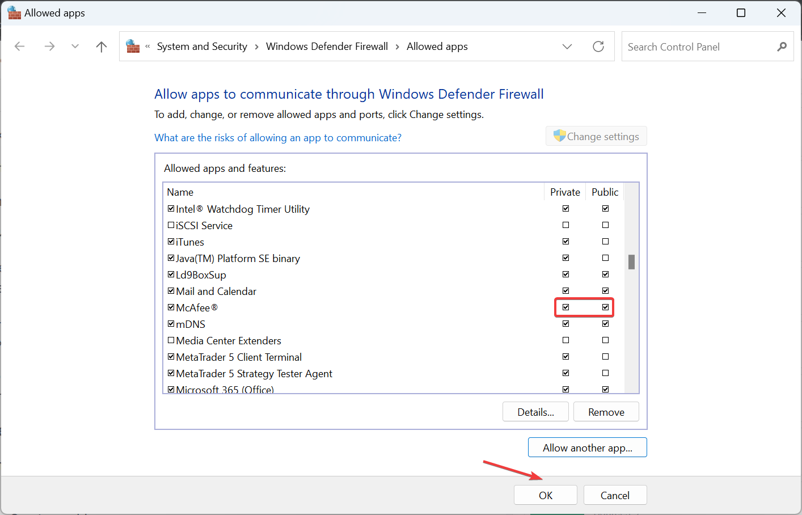Open the firewall risks help link
The width and height of the screenshot is (802, 515).
pos(278,138)
